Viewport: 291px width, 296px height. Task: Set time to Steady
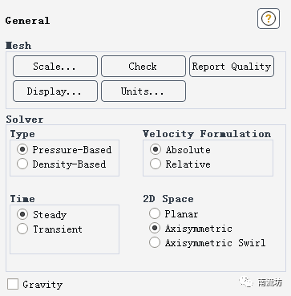pyautogui.click(x=22, y=214)
